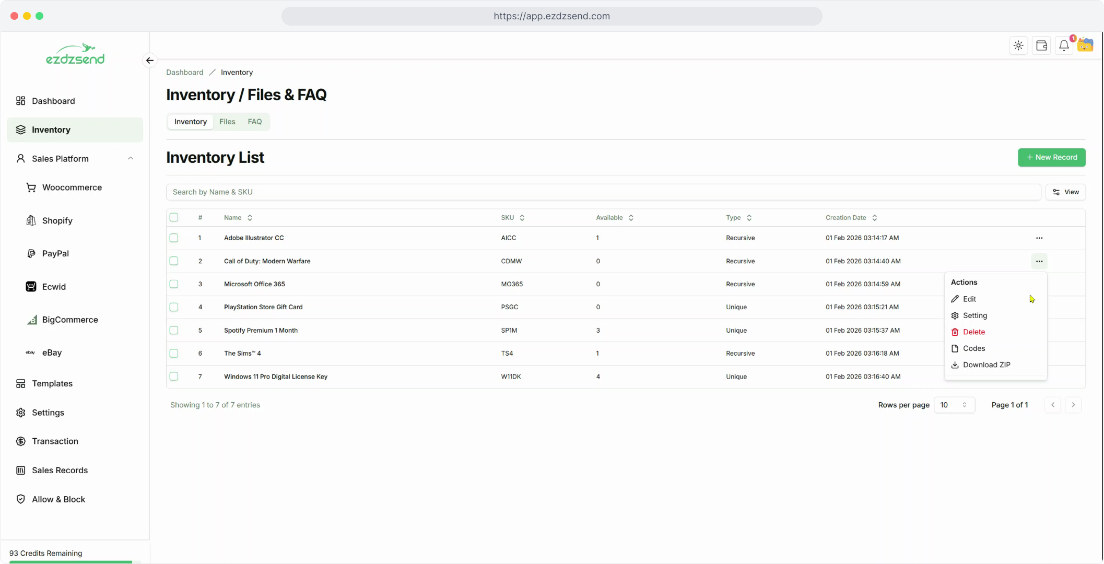Screen dimensions: 1104x564
Task: Tick the Windows 11 Pro row checkbox
Action: tap(174, 377)
